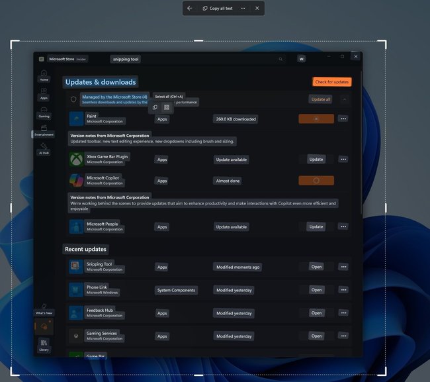Open more options for Feedback Hub
The width and height of the screenshot is (430, 382).
(343, 313)
